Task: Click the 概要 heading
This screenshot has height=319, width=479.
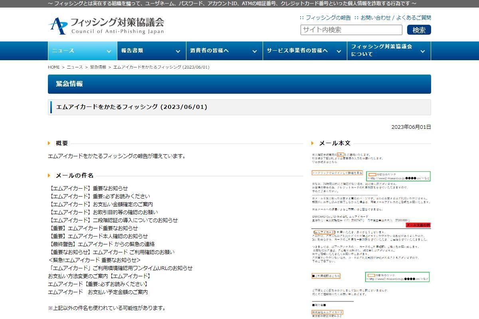Action: [x=62, y=143]
